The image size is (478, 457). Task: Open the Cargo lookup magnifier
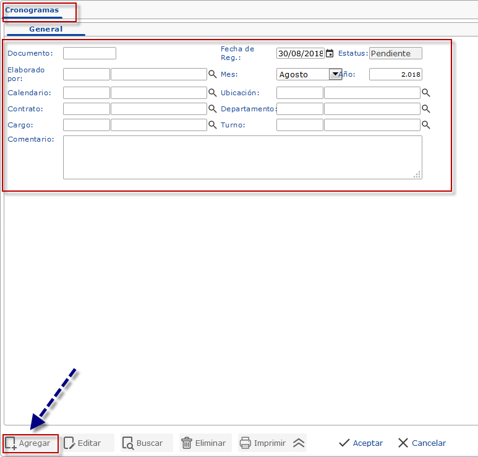point(212,125)
